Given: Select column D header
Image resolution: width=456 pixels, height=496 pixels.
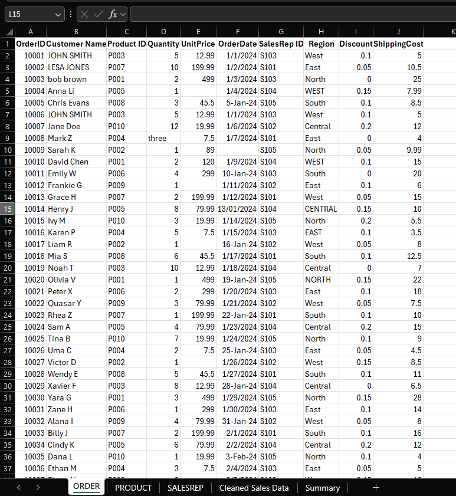Looking at the screenshot, I should (x=163, y=32).
